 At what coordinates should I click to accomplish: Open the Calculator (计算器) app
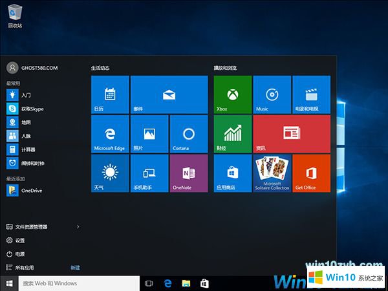43,149
